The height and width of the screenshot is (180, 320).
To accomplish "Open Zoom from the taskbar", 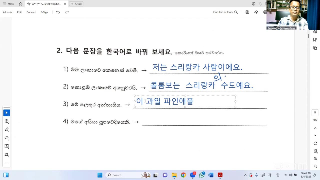I will tap(193, 175).
